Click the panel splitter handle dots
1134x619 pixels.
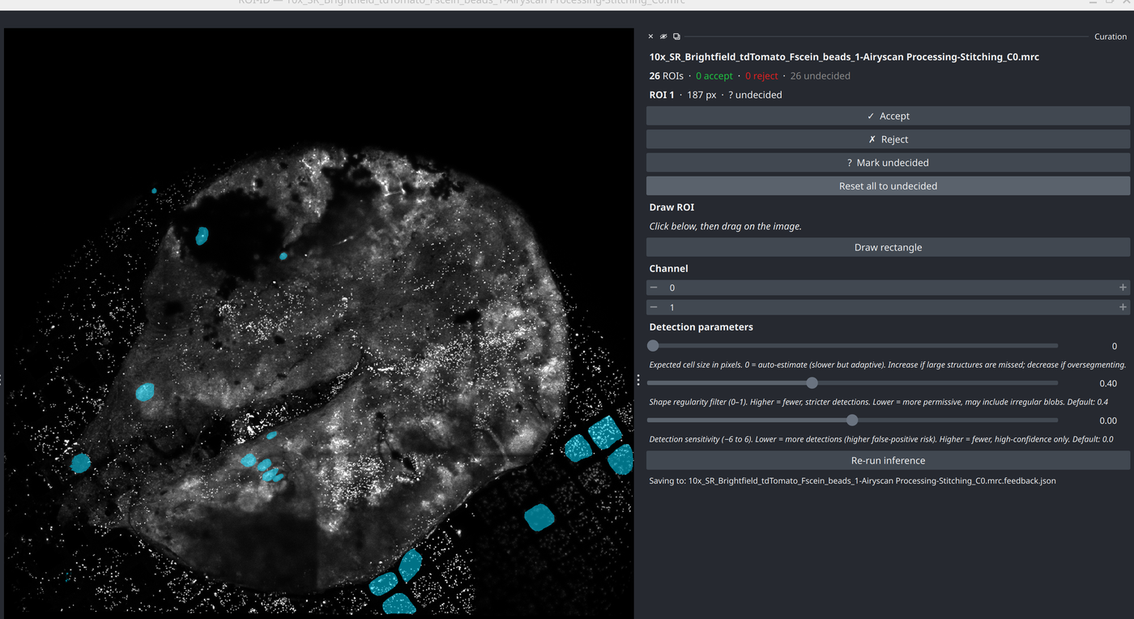(638, 380)
